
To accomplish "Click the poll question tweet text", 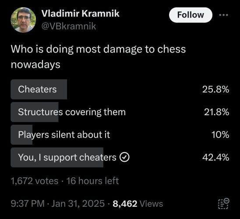I will pyautogui.click(x=98, y=57).
